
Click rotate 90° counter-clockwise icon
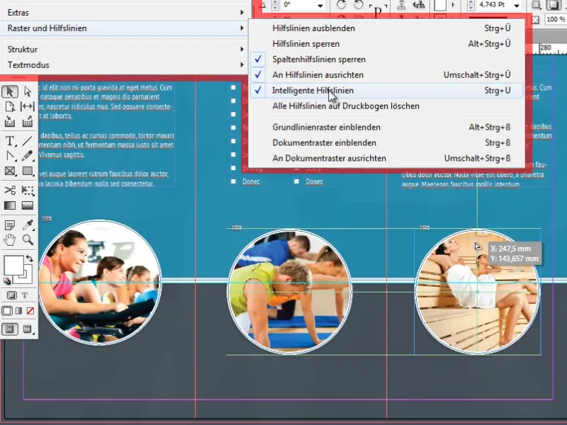pyautogui.click(x=358, y=5)
